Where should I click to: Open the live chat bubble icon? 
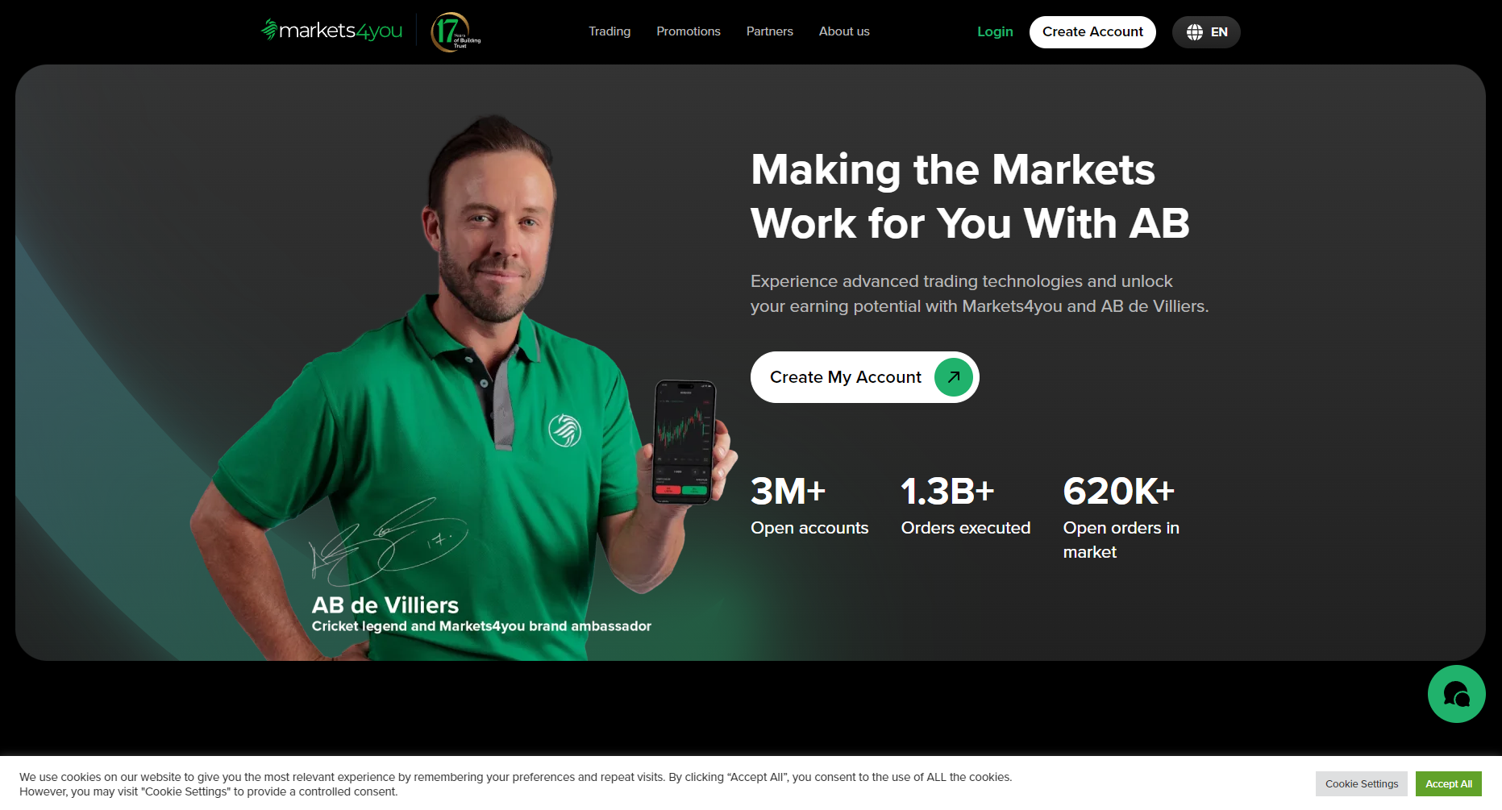[1456, 694]
